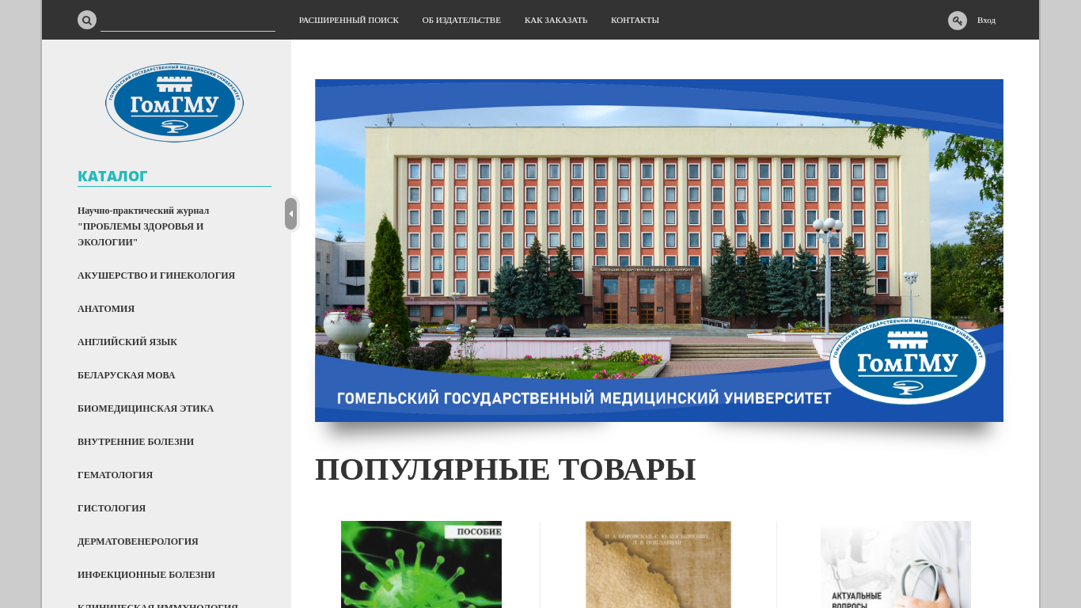The image size is (1081, 608).
Task: Click the КАТАЛОГ heading
Action: coord(112,176)
